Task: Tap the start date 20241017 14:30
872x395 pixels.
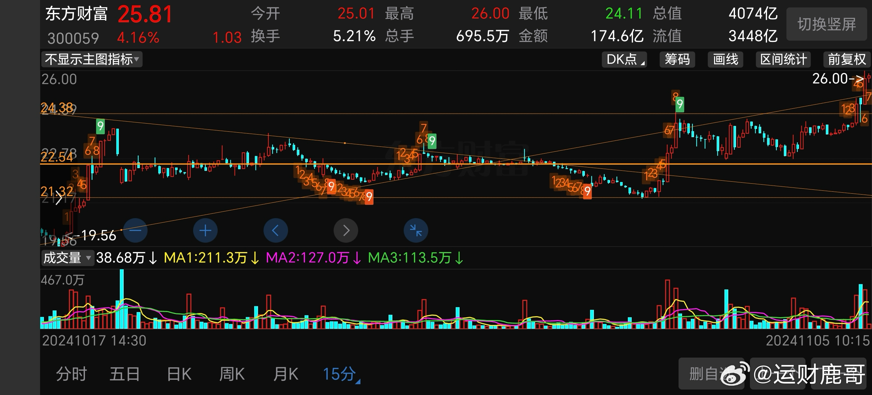Action: click(x=94, y=340)
